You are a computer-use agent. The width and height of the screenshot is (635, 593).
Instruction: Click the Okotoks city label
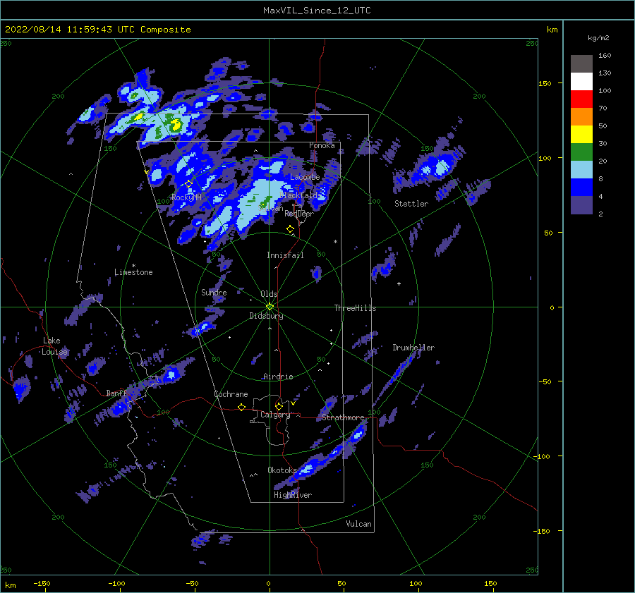pos(282,470)
